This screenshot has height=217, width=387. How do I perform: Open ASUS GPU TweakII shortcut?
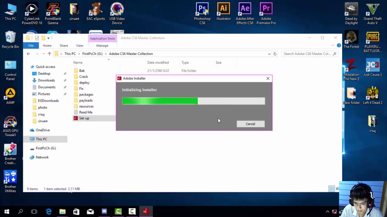pyautogui.click(x=10, y=126)
